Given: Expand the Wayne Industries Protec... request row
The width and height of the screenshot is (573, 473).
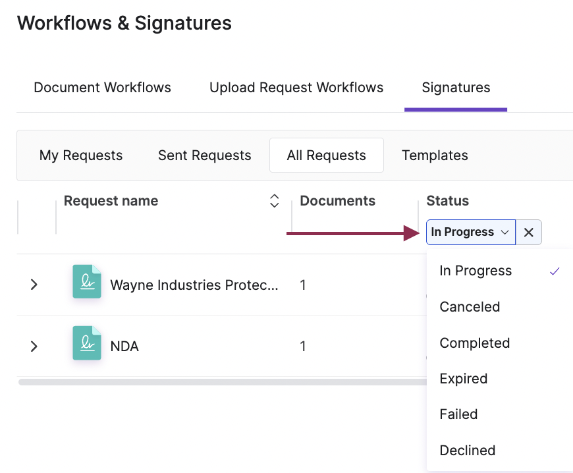Looking at the screenshot, I should [34, 285].
